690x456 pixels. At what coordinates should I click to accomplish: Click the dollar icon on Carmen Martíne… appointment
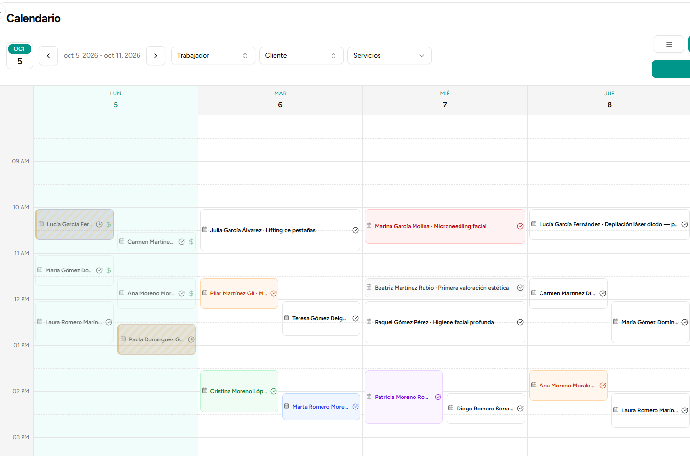pos(191,242)
